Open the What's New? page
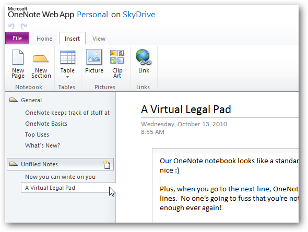Screen dimensions: 308x232 [x=42, y=145]
